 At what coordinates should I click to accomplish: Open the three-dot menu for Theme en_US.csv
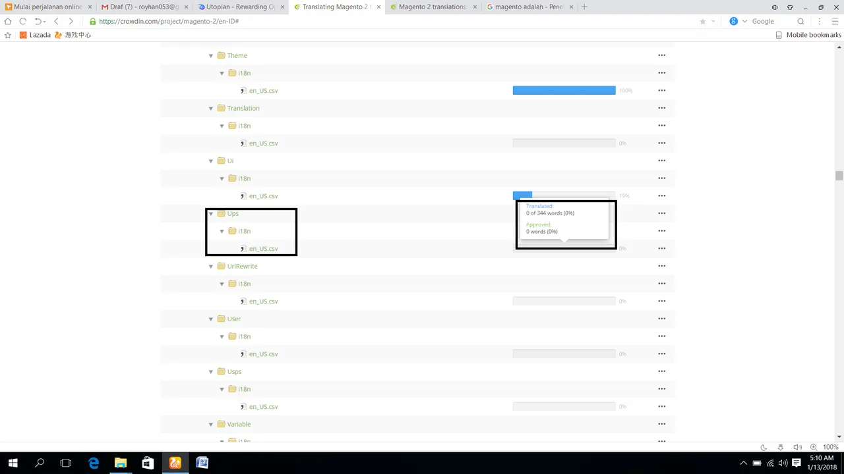coord(661,90)
